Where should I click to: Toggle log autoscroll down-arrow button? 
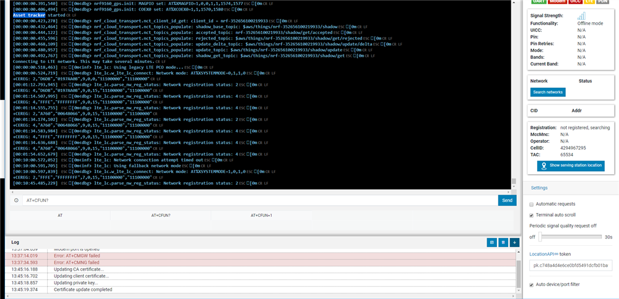pos(514,243)
